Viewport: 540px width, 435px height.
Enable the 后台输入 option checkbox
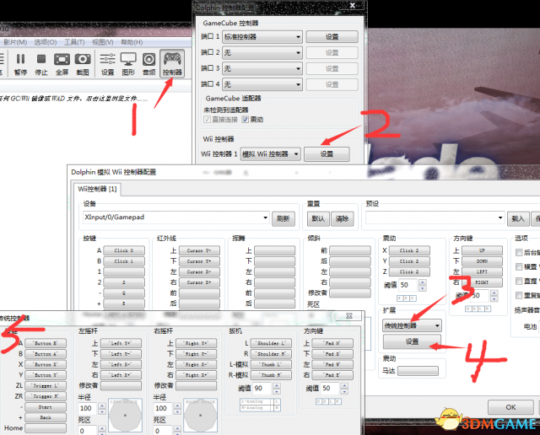(x=519, y=253)
